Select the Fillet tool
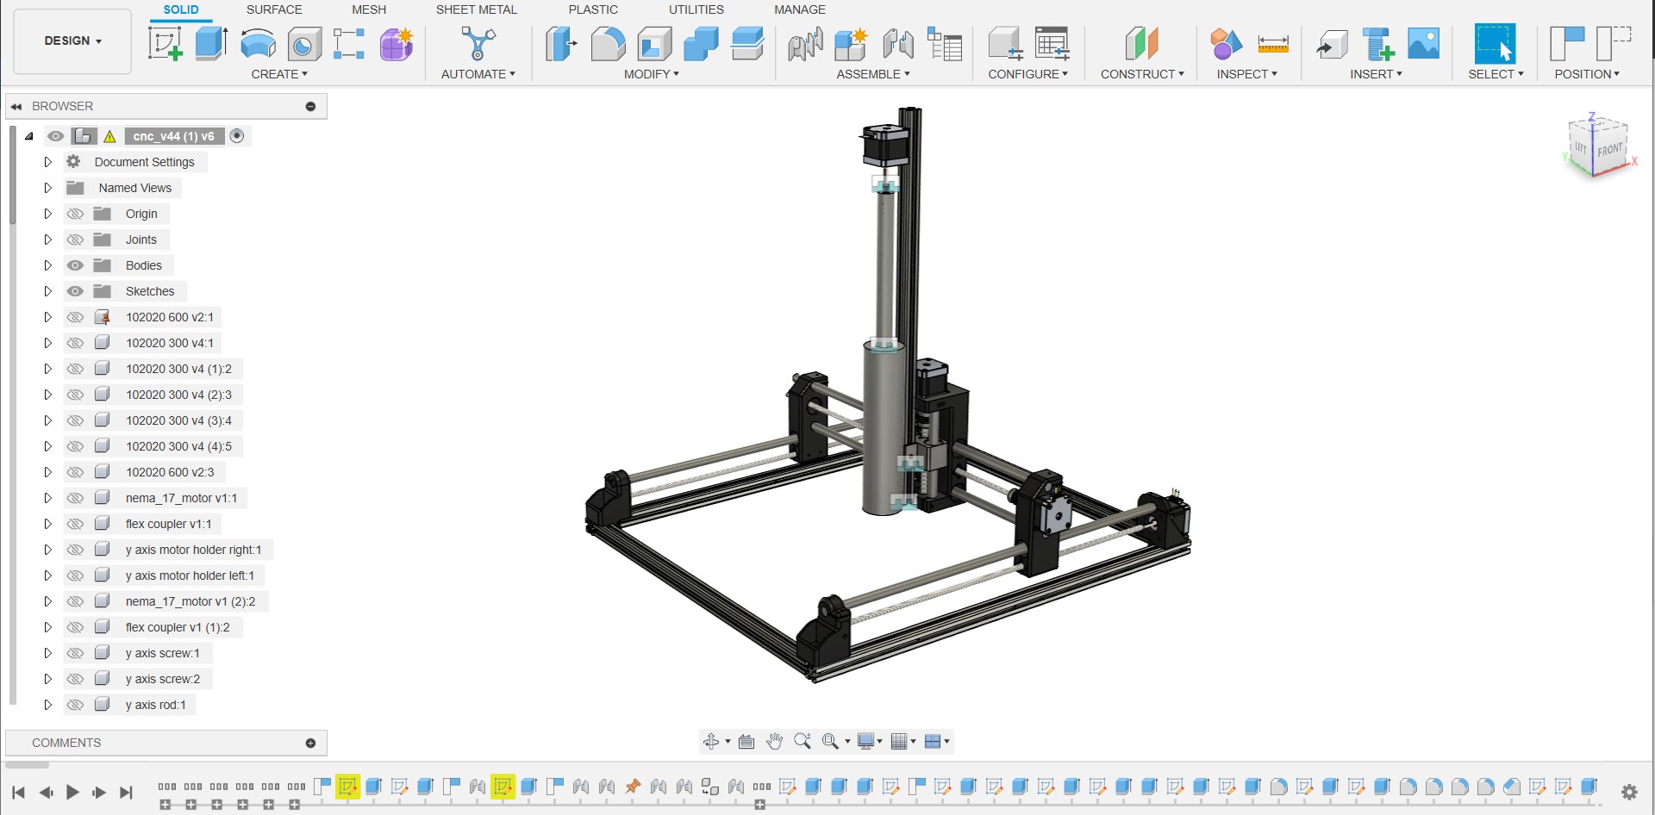This screenshot has width=1655, height=815. coord(608,43)
